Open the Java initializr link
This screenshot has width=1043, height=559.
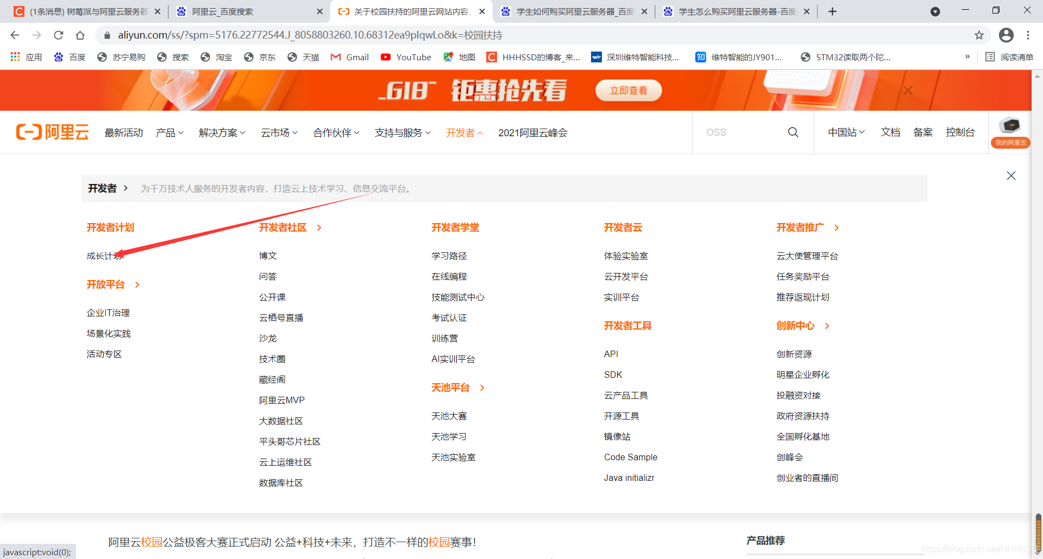pos(629,478)
